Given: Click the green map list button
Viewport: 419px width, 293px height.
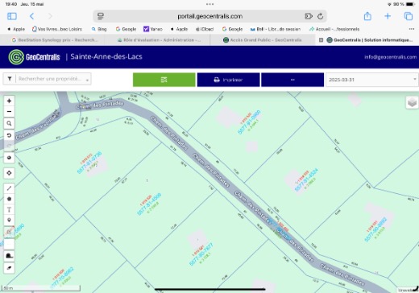Looking at the screenshot, I should [x=164, y=80].
